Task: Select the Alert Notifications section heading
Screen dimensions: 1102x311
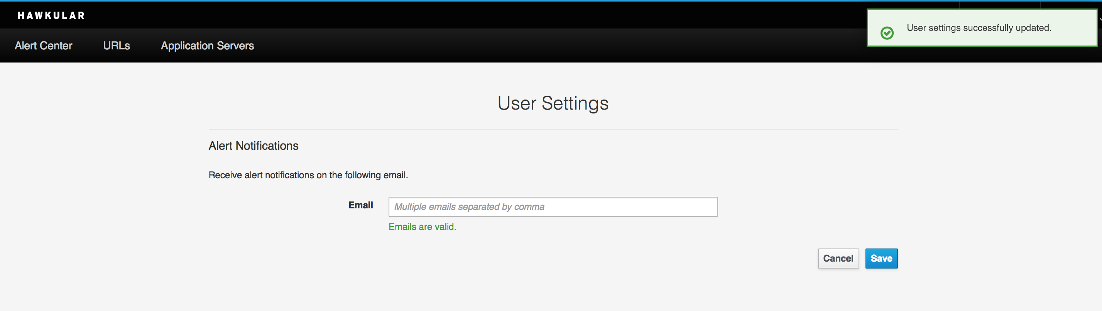Action: point(253,146)
